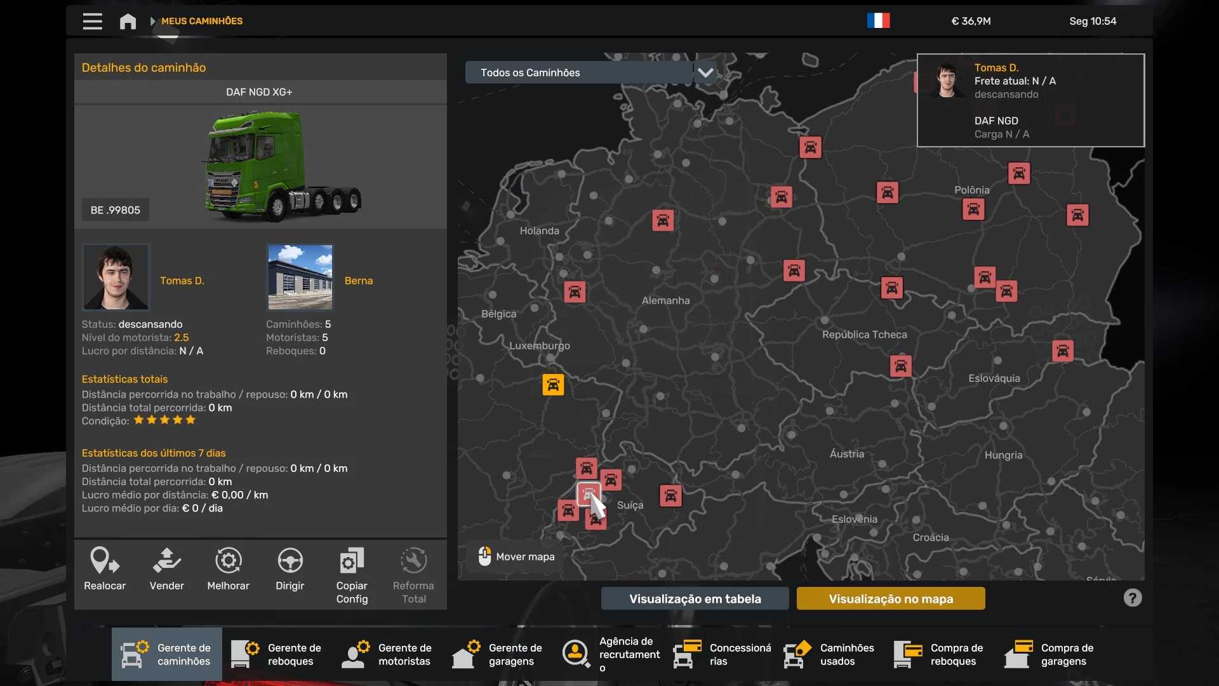Click the Meus Caminhões breadcrumb chevron

[152, 21]
